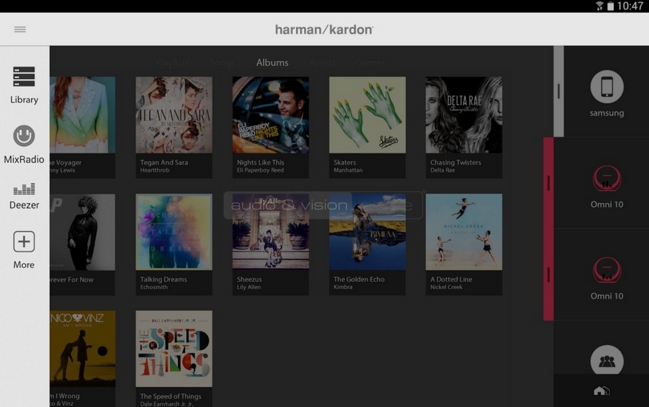Open the Voyager album cover
This screenshot has width=649, height=407.
[83, 115]
